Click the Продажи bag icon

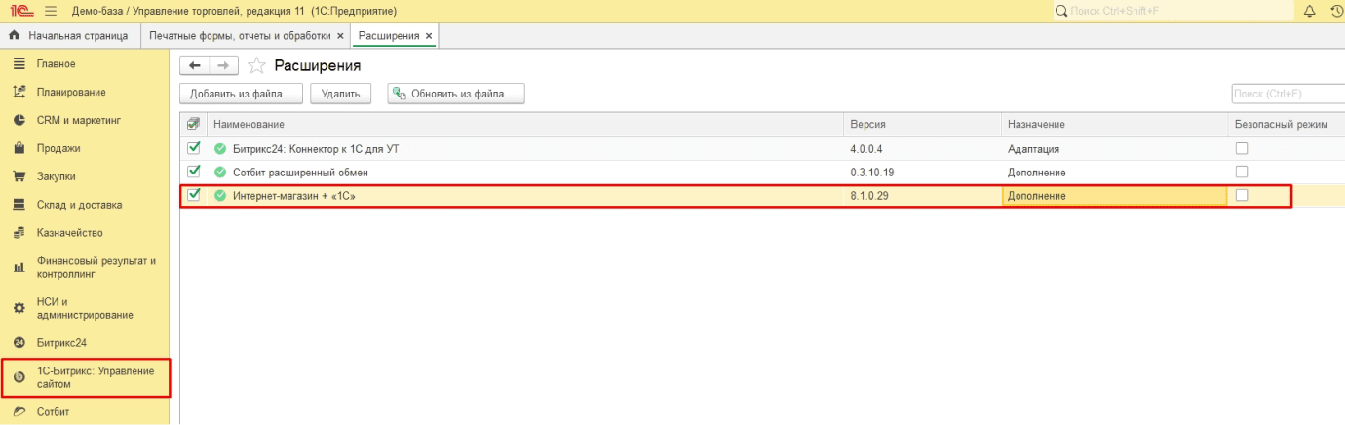pos(18,148)
